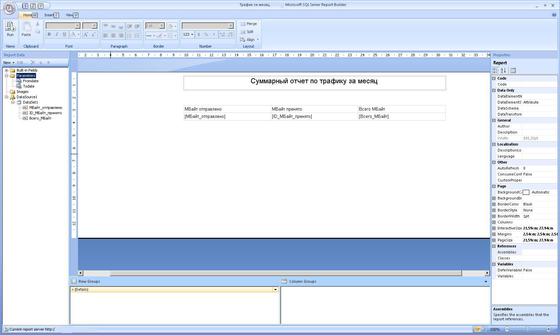The image size is (560, 335).
Task: Click the Alphabetical sort icon in Properties
Action: tap(503, 70)
